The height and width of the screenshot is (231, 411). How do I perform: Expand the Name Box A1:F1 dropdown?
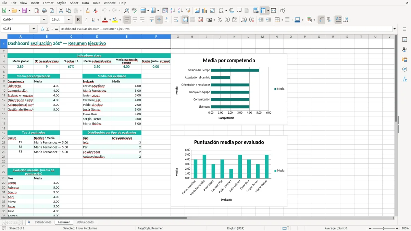coord(34,29)
